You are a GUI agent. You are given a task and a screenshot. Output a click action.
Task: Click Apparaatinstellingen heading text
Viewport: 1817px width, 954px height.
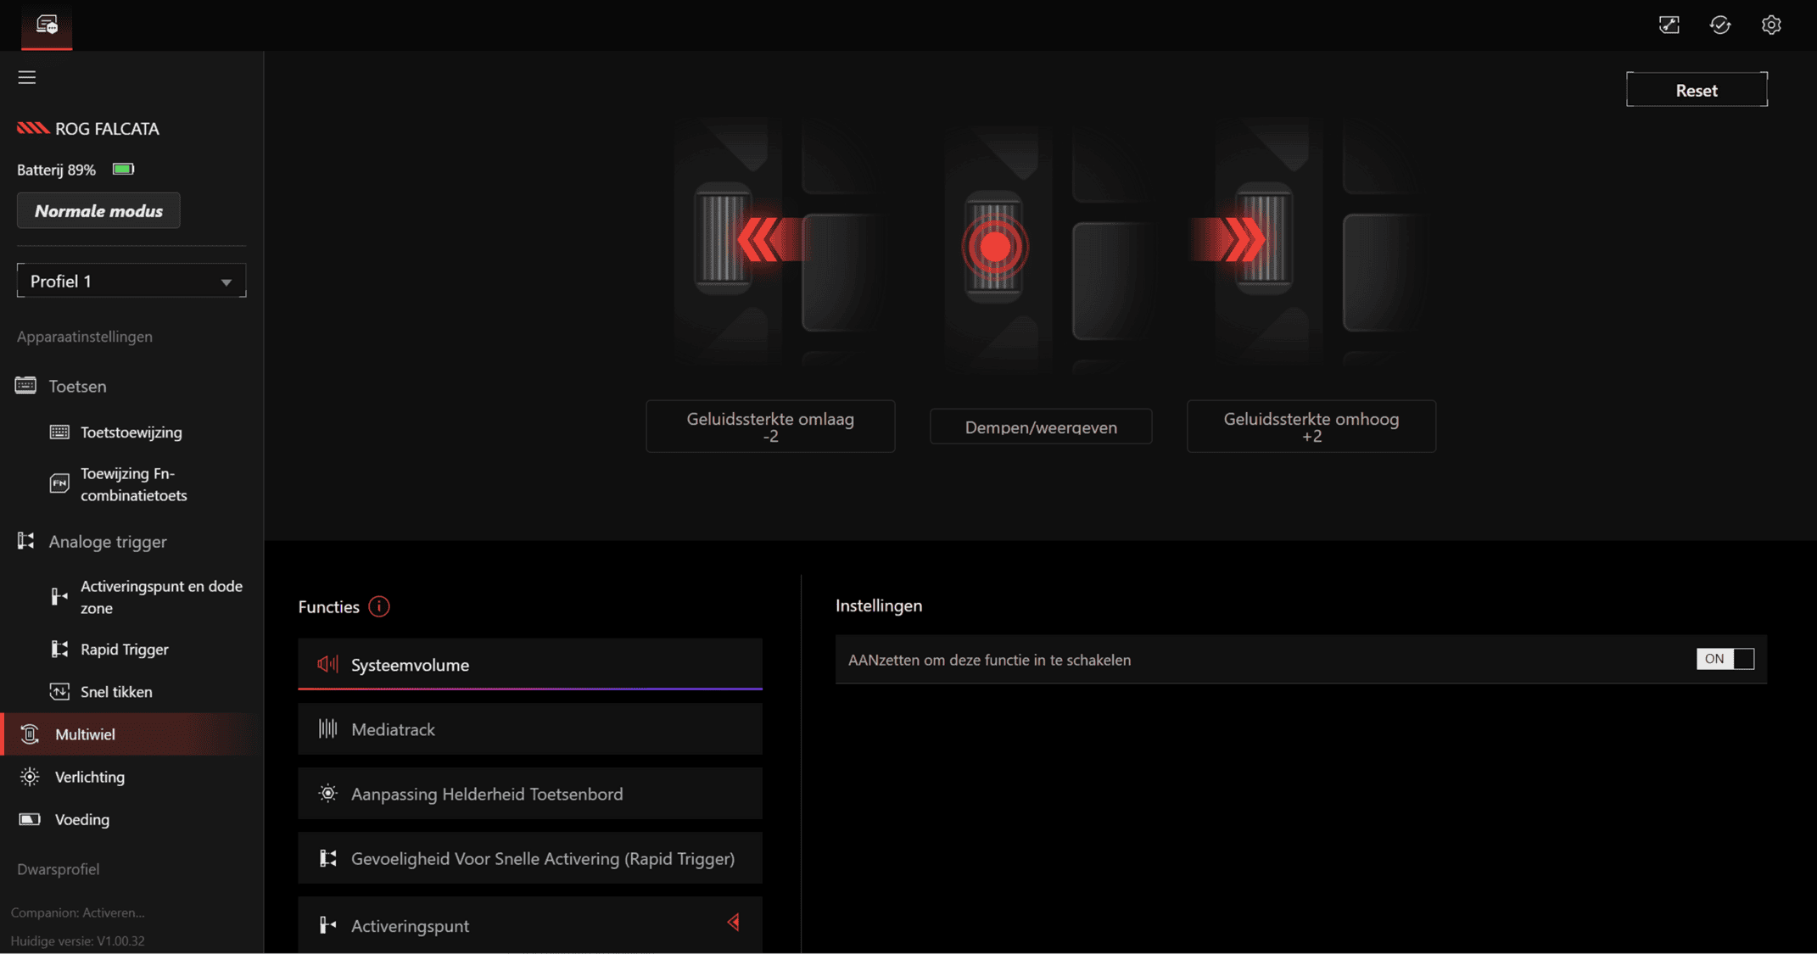85,337
